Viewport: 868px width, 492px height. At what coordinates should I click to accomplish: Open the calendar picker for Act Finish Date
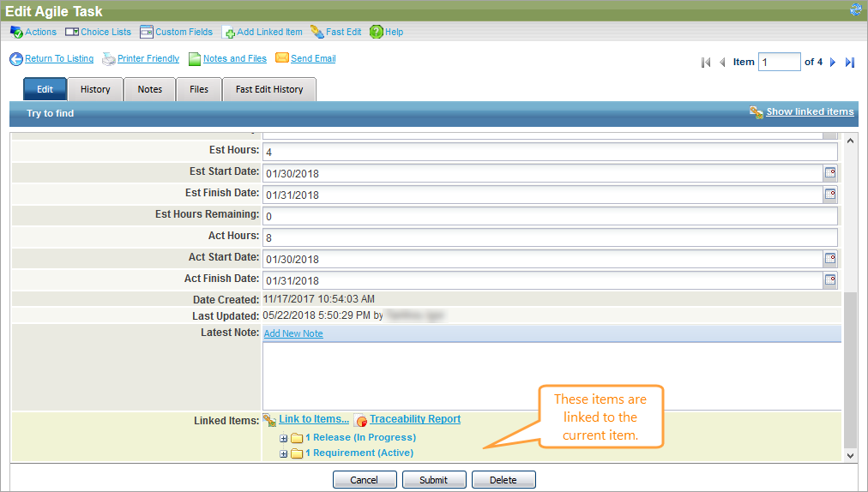(x=829, y=280)
